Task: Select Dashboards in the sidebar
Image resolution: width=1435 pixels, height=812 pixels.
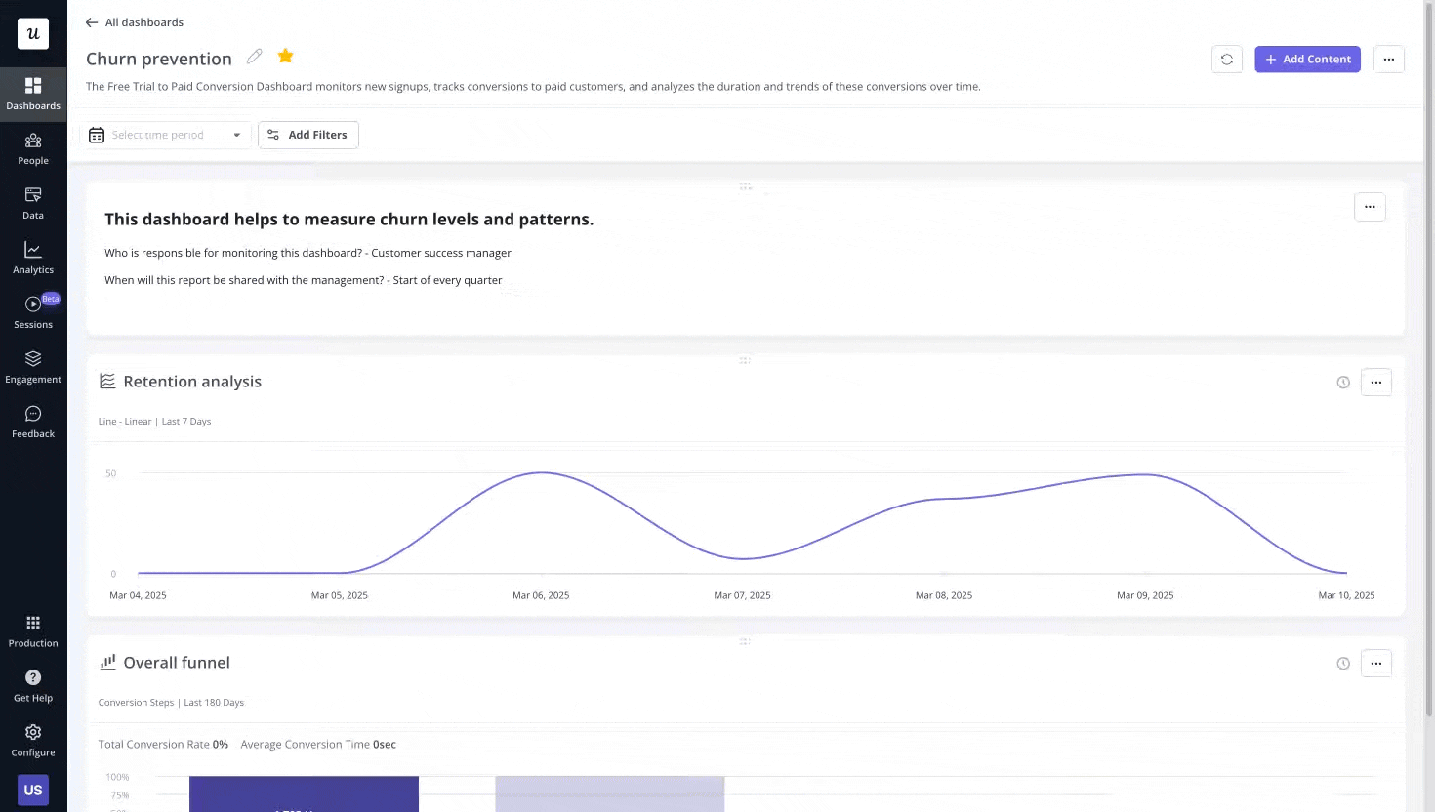Action: (33, 93)
